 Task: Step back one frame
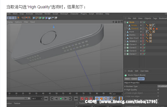tap(57, 99)
